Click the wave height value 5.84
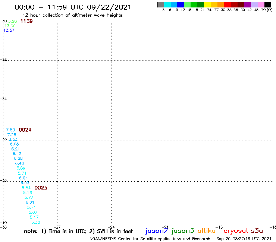Screen dimensions: 276x242 (x=26, y=188)
